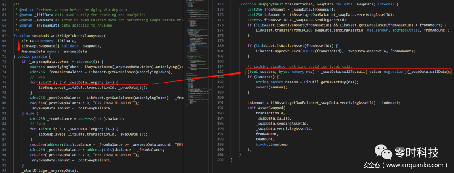The image size is (454, 173).
Task: Click line number 185 in the right gutter
Action: pos(220,72)
